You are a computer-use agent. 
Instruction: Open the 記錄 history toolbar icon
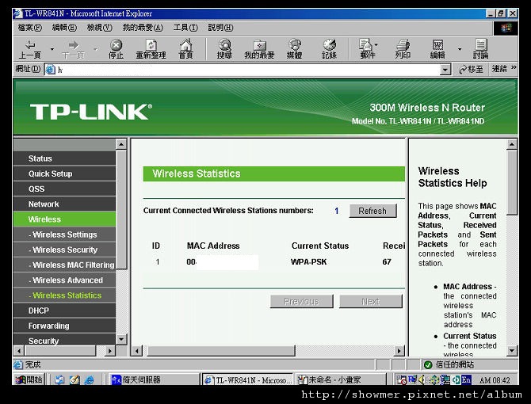point(329,49)
